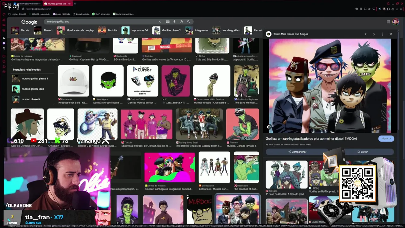Screen dimensions: 405x228
Task: Select the Impressora 3d filter chip
Action: tap(135, 30)
